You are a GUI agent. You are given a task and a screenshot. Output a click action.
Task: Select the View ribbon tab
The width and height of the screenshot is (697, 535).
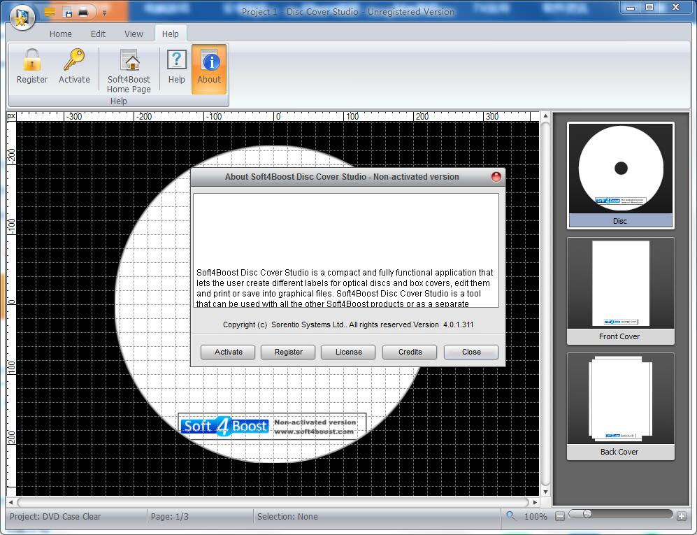pos(134,34)
